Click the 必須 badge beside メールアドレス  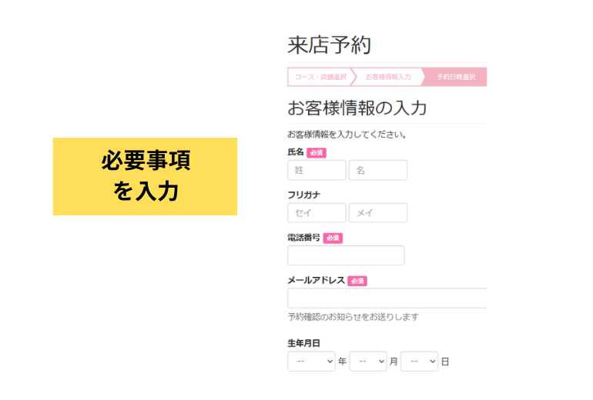(x=357, y=281)
